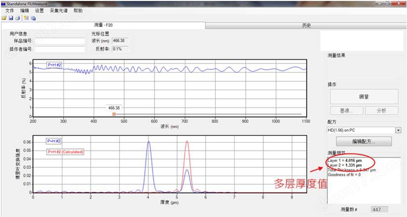Open the 编辑 menu

[x=25, y=10]
